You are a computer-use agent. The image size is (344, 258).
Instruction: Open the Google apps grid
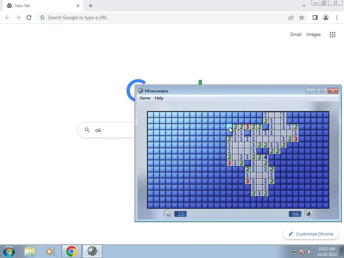[333, 35]
